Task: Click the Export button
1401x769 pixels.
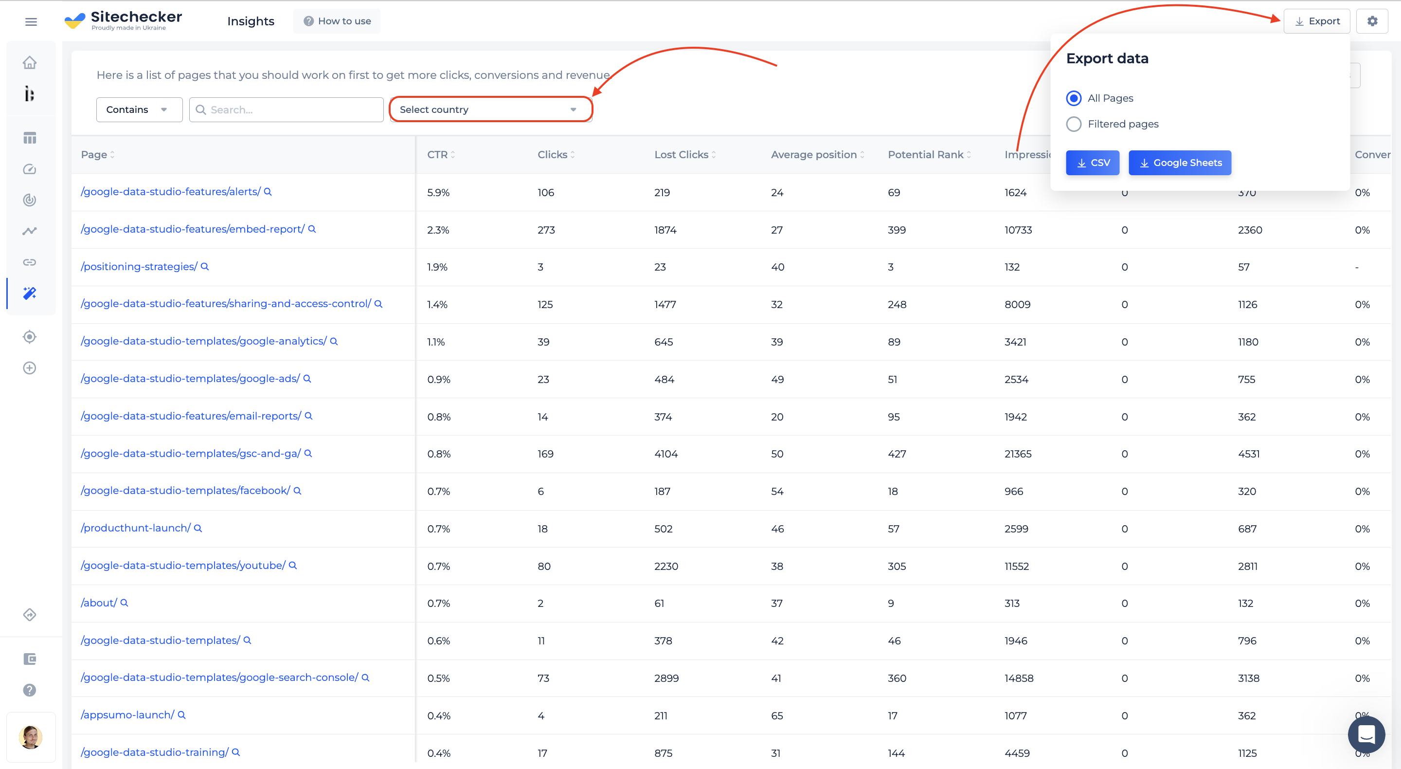Action: point(1317,21)
